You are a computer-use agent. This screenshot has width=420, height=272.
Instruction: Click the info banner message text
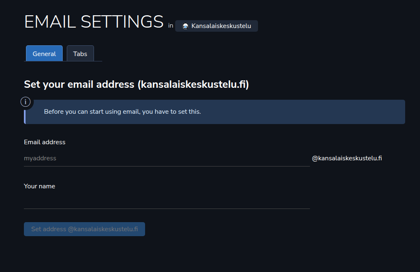(x=122, y=112)
